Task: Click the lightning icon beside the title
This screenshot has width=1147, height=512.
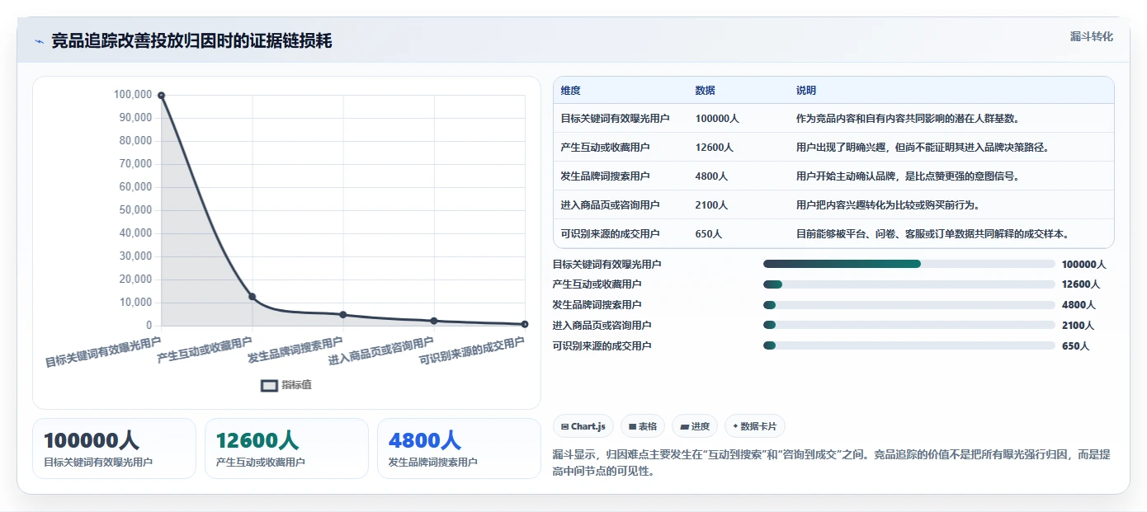Action: 39,41
